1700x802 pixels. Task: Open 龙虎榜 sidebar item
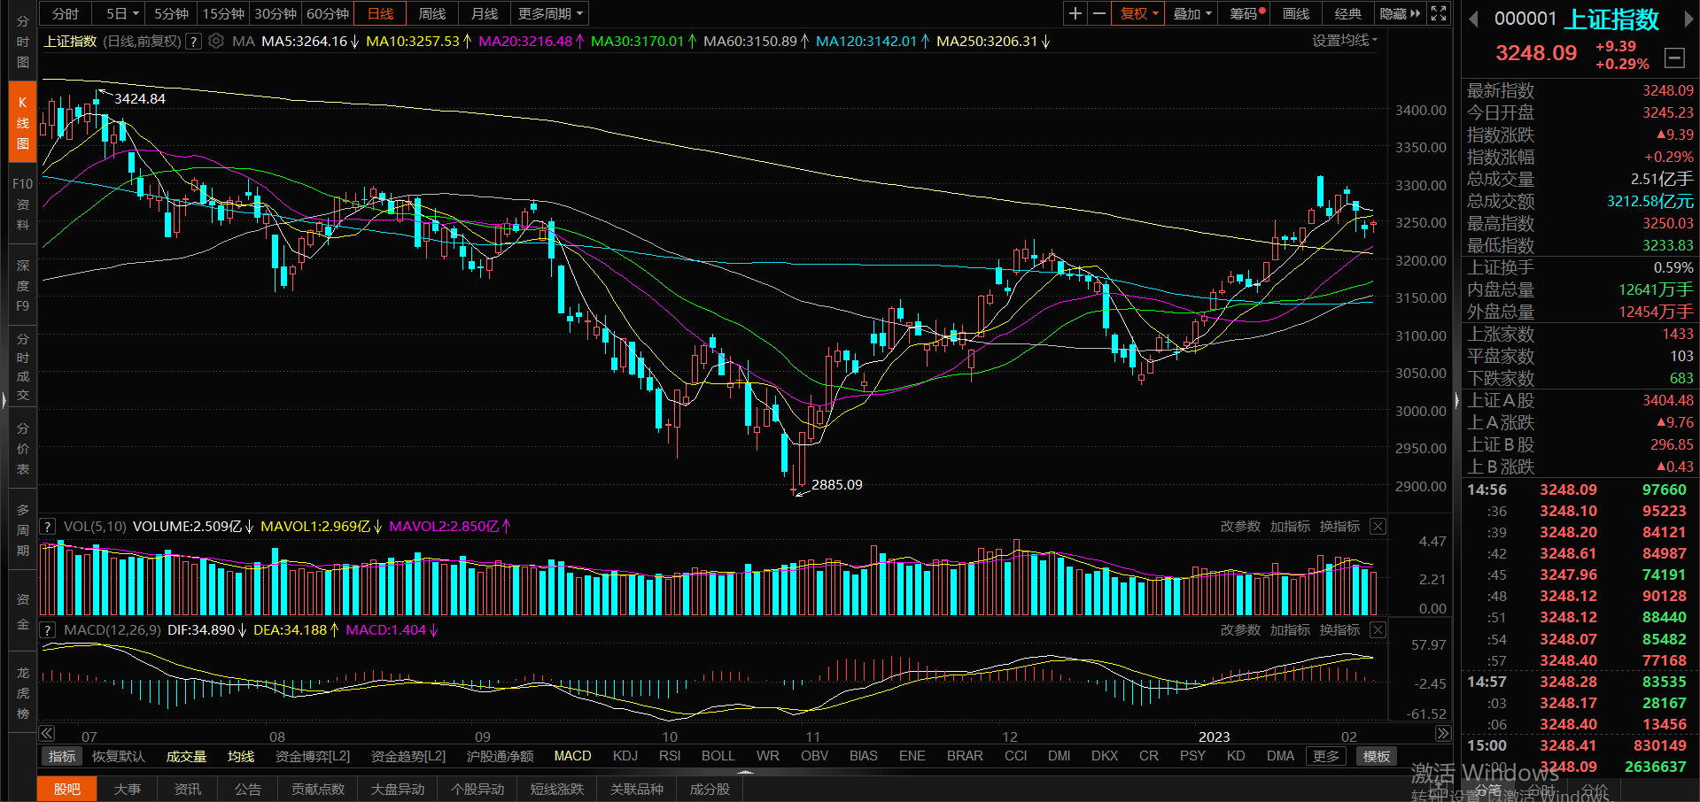click(22, 693)
